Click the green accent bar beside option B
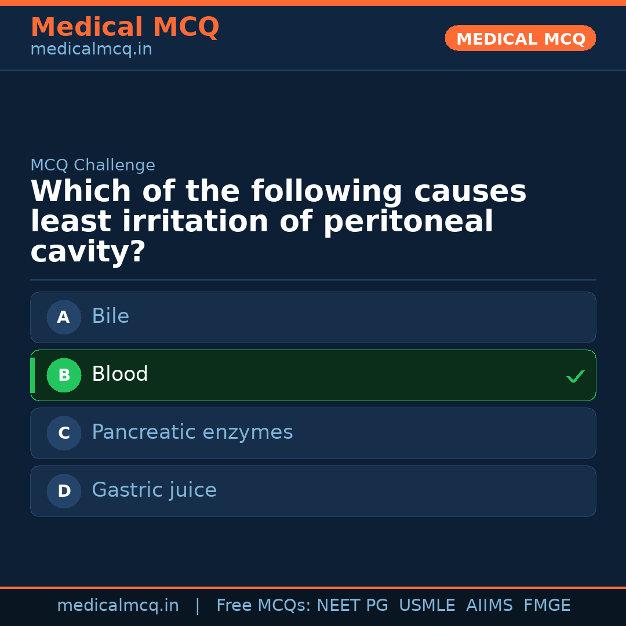The image size is (626, 626). point(32,375)
